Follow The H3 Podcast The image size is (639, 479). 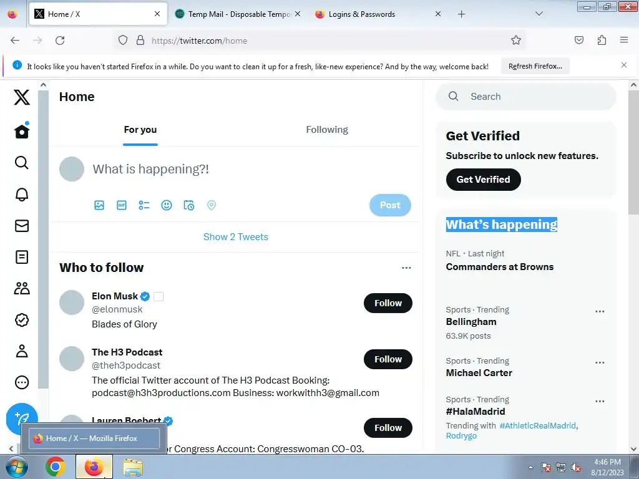[x=388, y=359]
